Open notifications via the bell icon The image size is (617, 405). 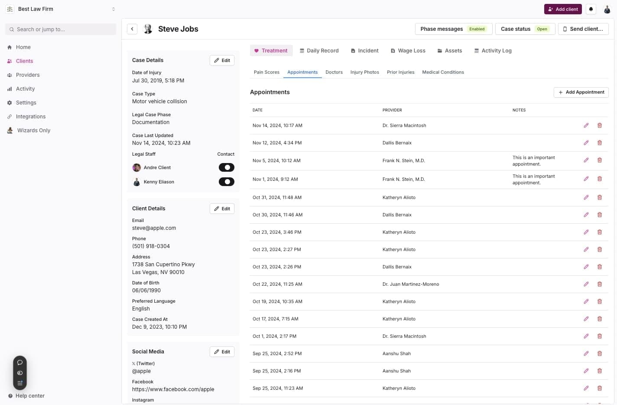[591, 9]
